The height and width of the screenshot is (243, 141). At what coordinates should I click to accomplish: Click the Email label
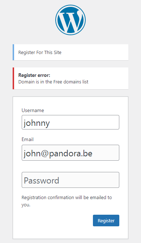[x=27, y=139]
